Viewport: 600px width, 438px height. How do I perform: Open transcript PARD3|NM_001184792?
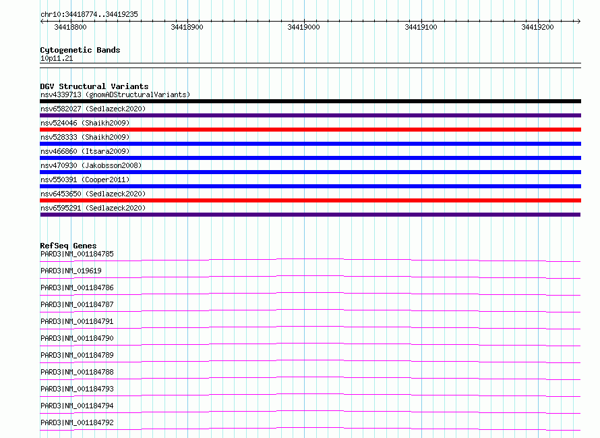tap(77, 422)
